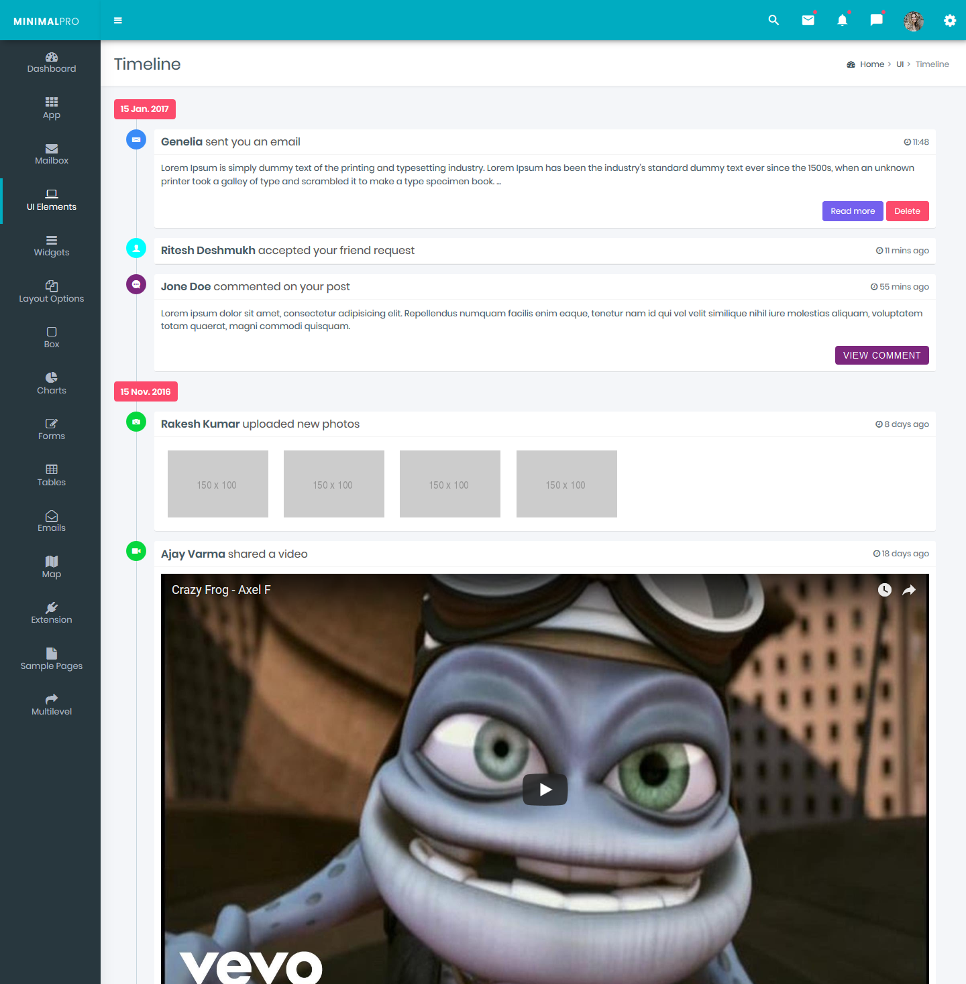Click the Read more button

853,211
